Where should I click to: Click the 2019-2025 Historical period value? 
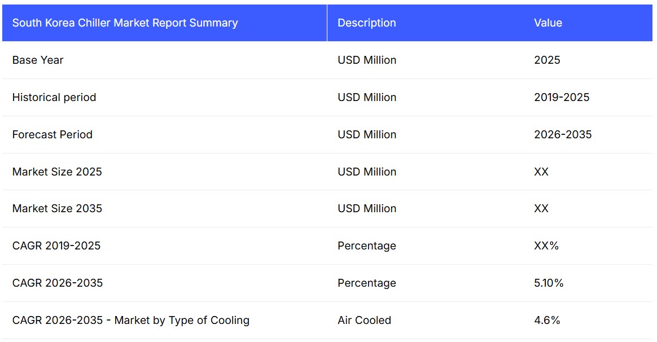click(x=562, y=98)
